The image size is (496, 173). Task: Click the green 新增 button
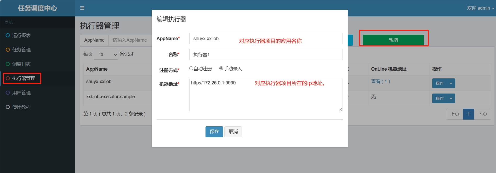point(393,40)
